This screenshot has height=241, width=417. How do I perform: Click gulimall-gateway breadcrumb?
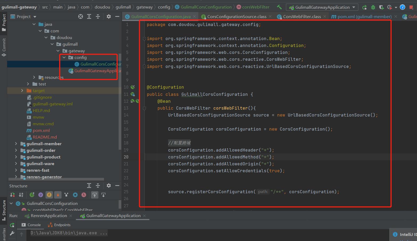pos(19,7)
